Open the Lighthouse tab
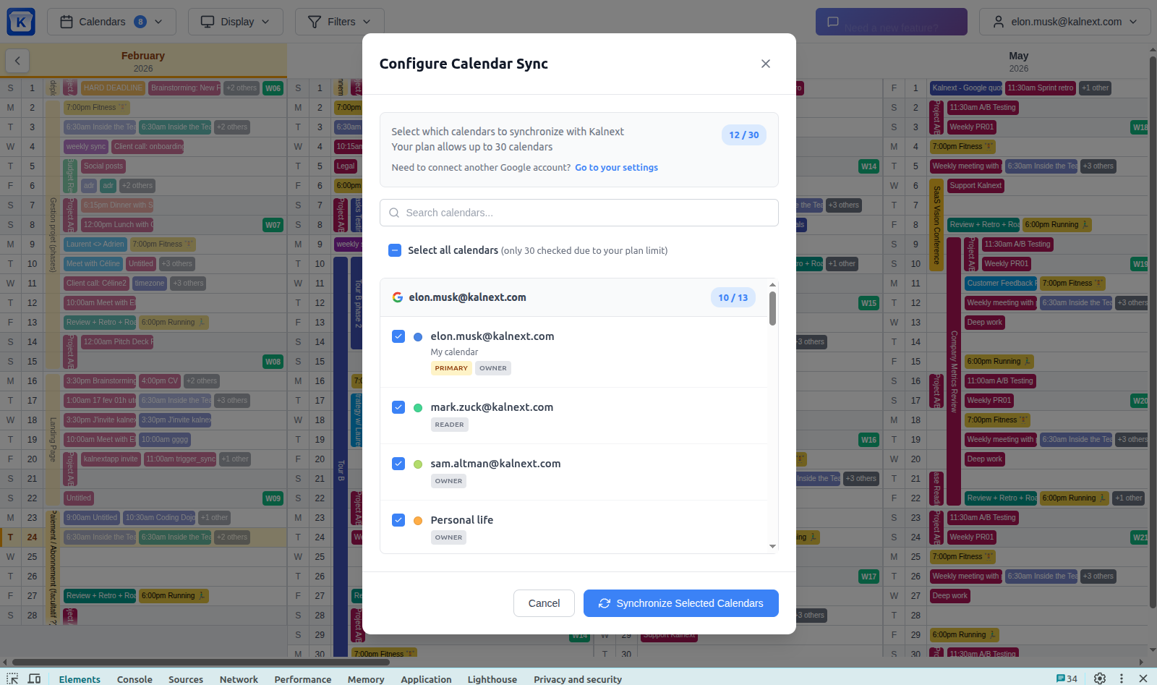 point(492,679)
